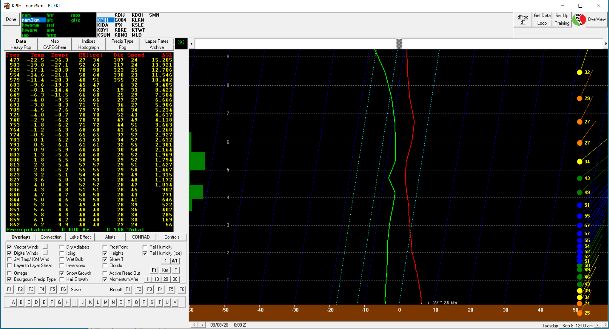Toggle the Digital Winds checkbox
Screen dimensions: 609x329
click(10, 253)
